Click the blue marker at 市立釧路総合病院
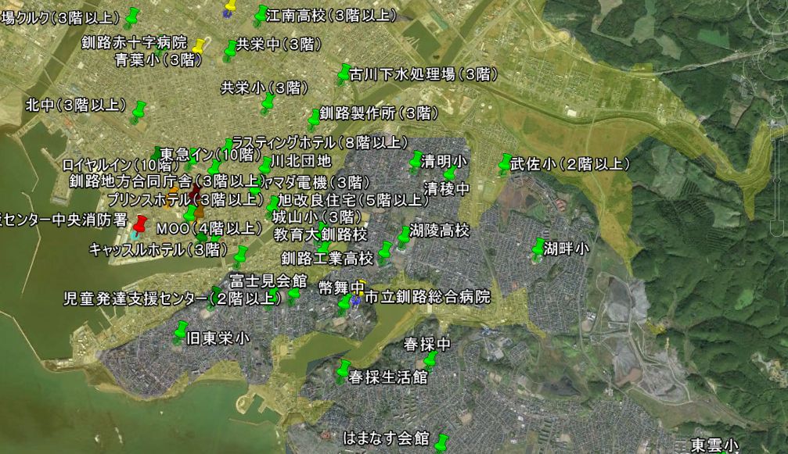788x454 pixels. [x=357, y=300]
